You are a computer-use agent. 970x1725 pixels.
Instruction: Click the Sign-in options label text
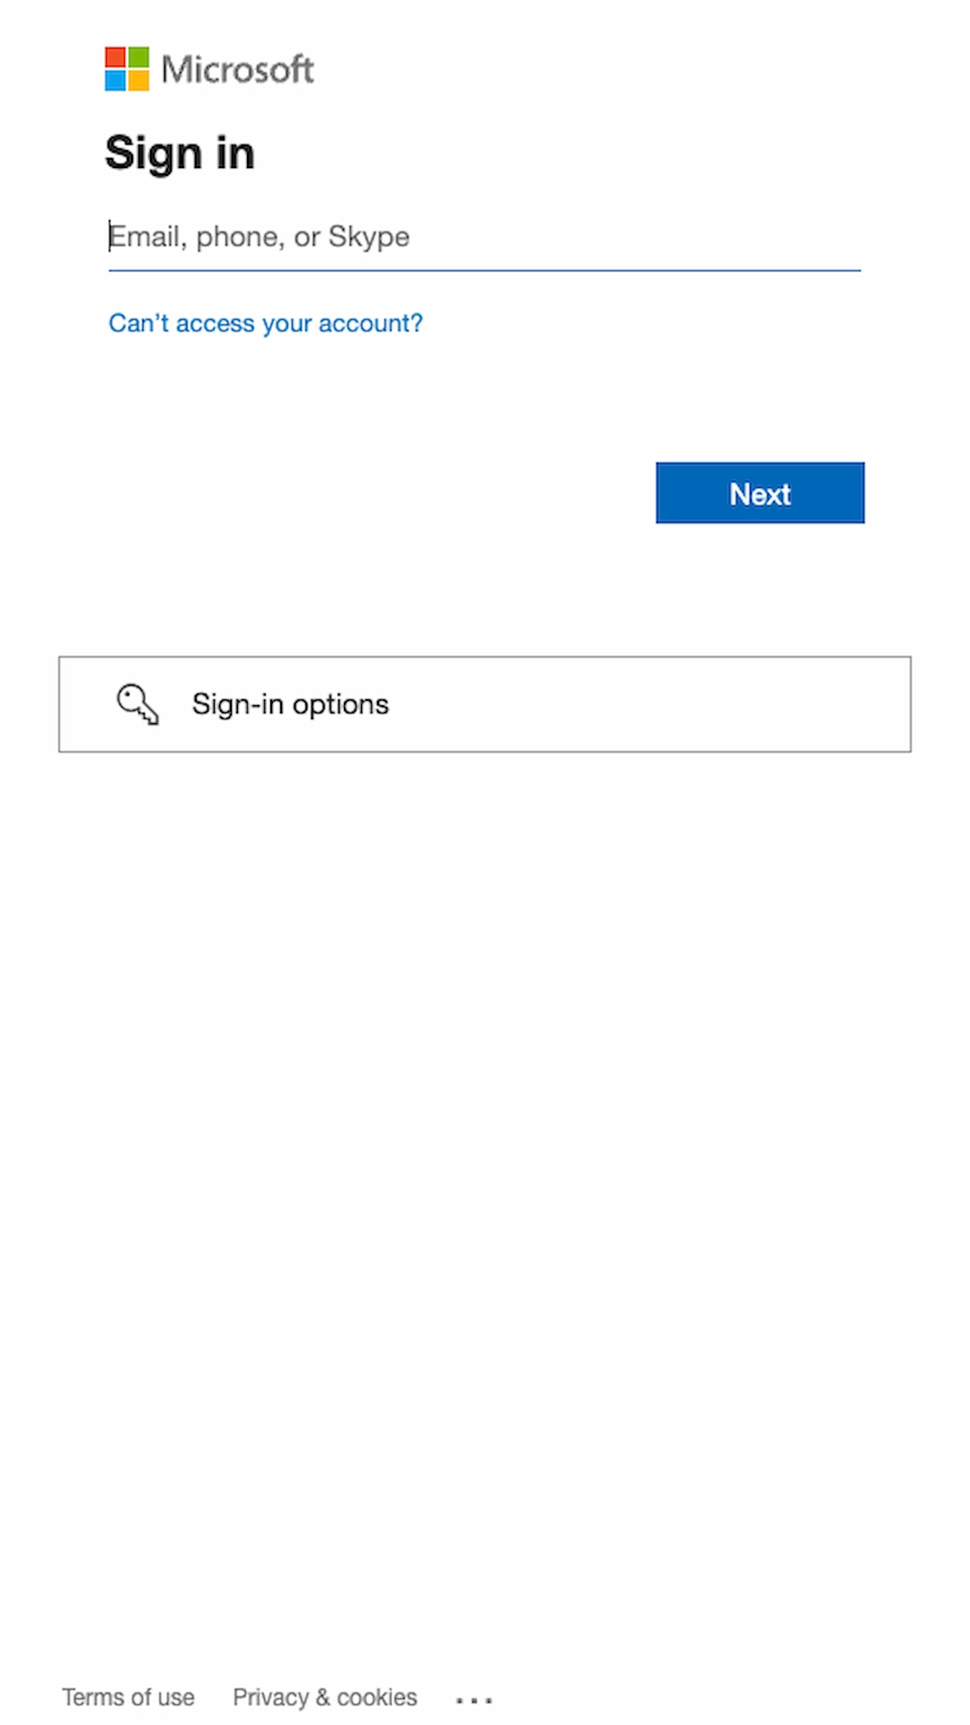(x=291, y=704)
